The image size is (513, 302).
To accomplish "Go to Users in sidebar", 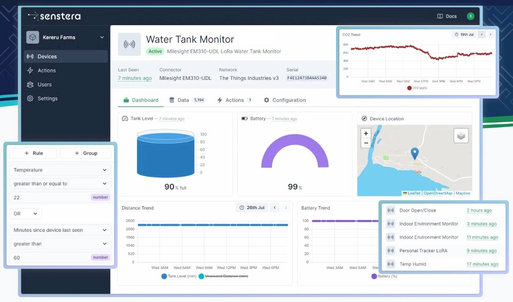I will pyautogui.click(x=44, y=84).
